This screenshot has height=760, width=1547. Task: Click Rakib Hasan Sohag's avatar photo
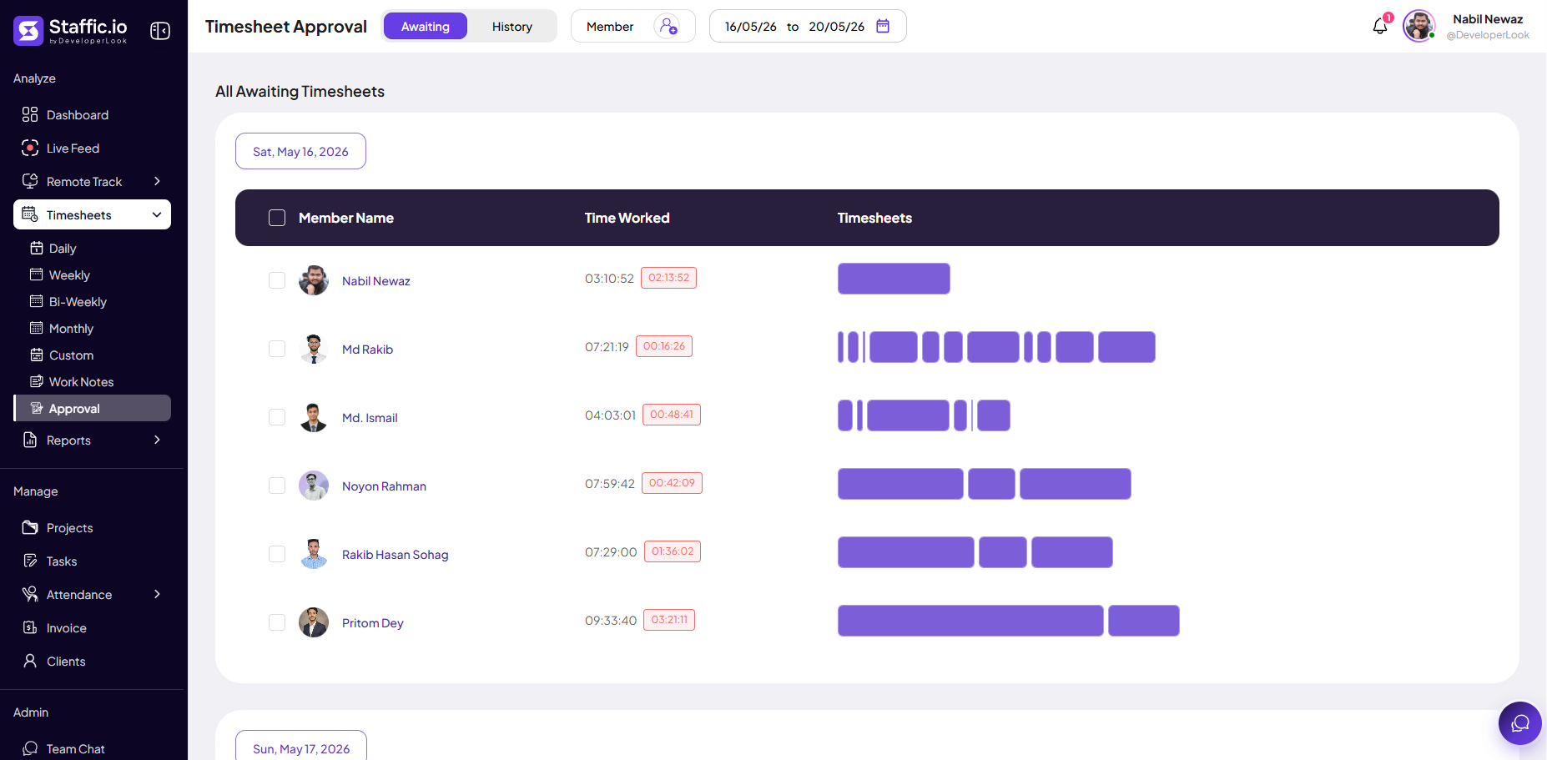[314, 554]
